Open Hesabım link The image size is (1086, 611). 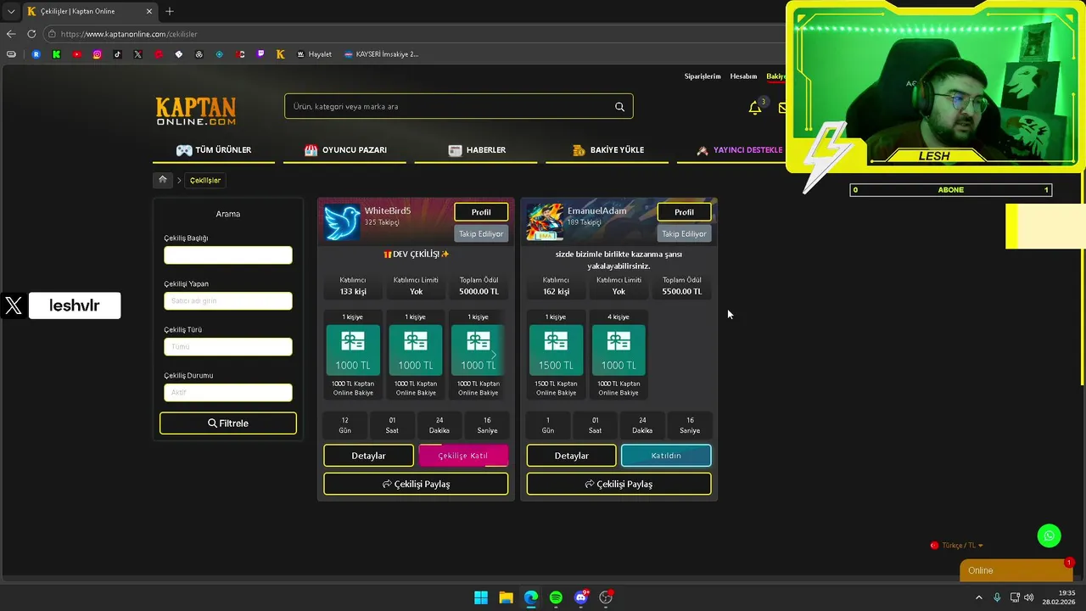[743, 76]
